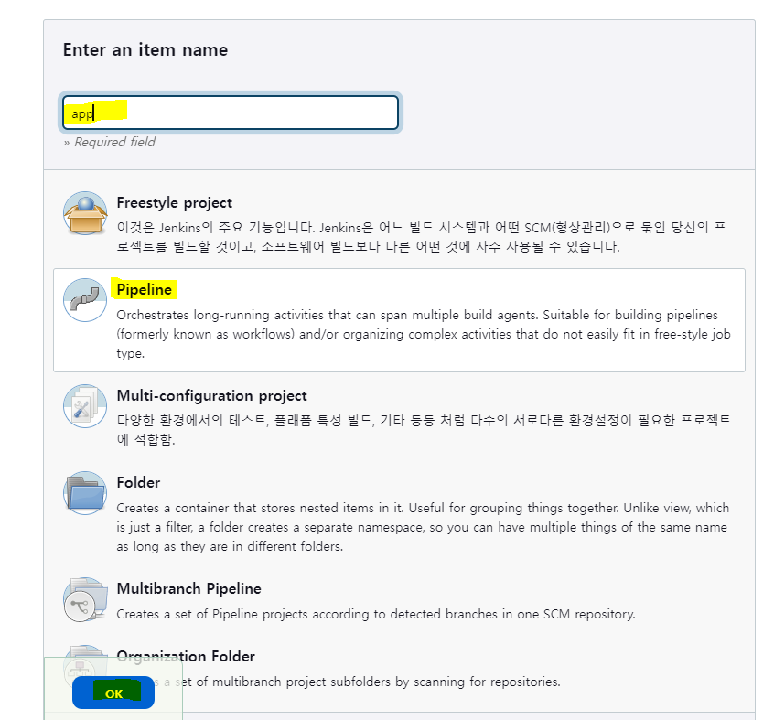
Task: Select the Multibranch Pipeline heading
Action: click(x=188, y=589)
